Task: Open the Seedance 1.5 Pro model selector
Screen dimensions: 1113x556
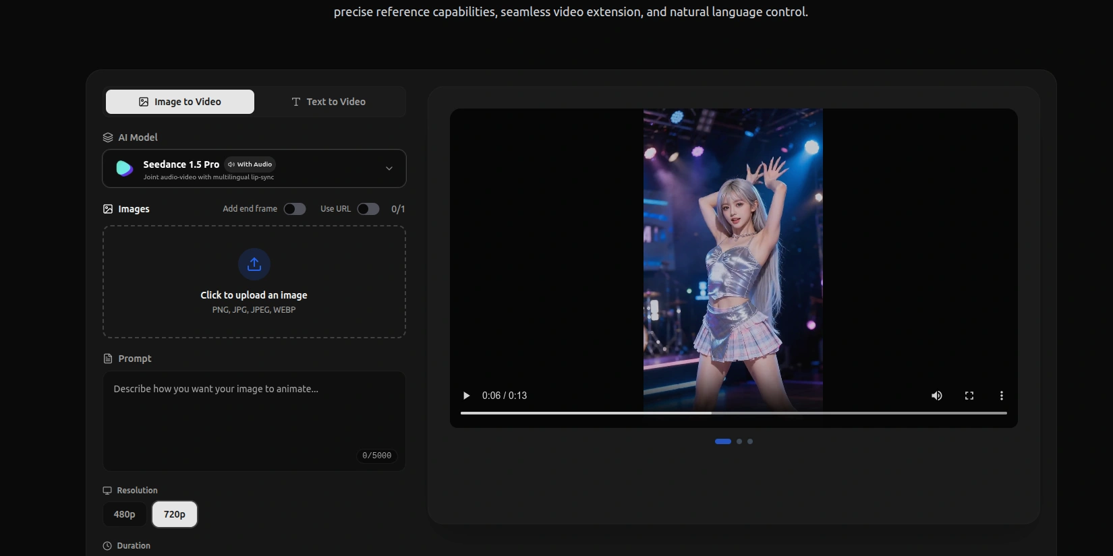Action: click(254, 168)
